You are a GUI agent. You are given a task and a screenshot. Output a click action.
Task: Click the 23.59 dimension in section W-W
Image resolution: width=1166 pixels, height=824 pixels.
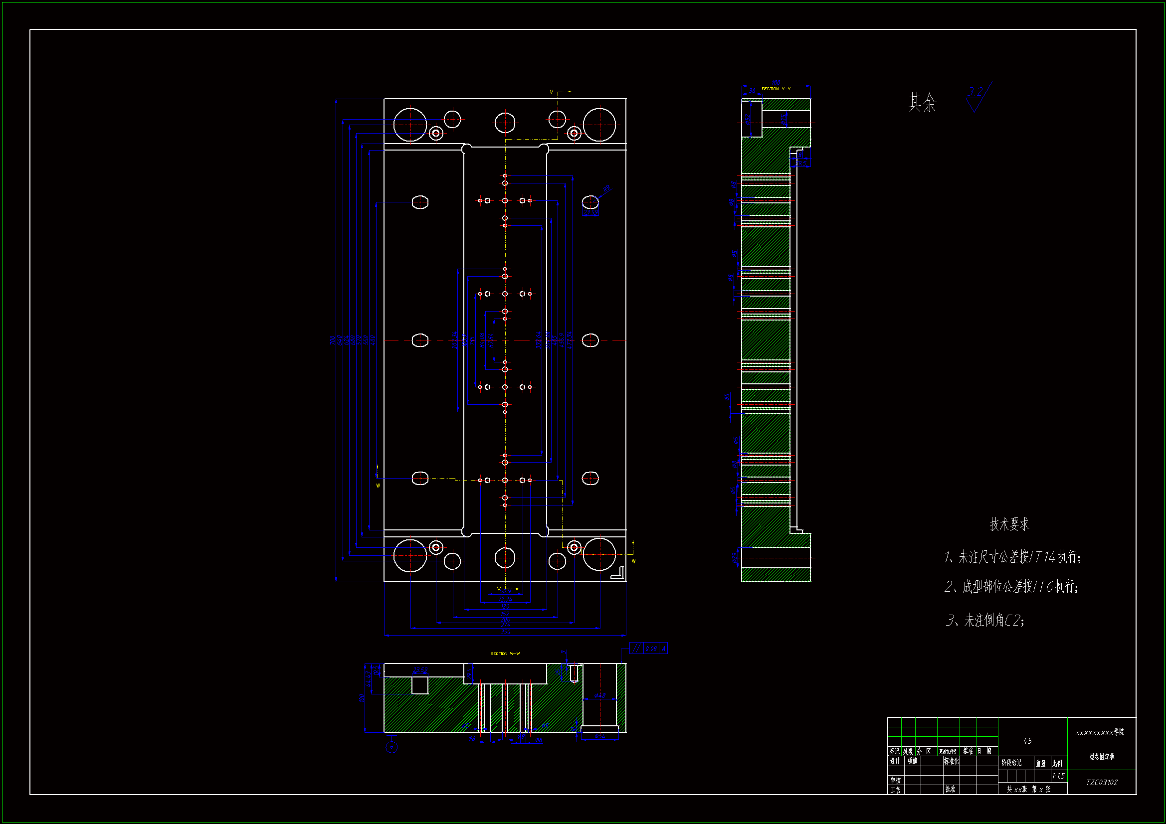[x=420, y=670]
